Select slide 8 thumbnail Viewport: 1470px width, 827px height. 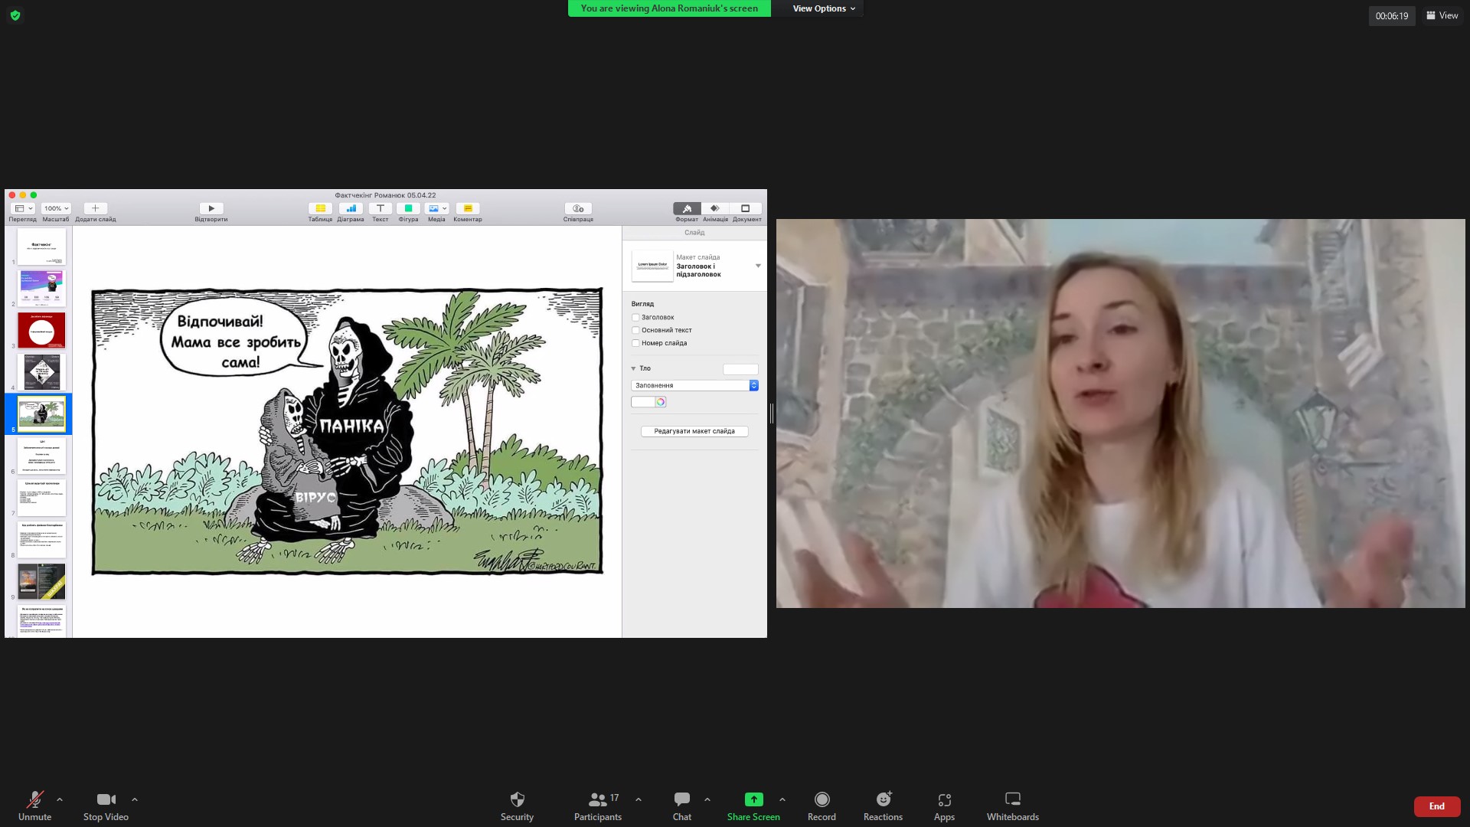pos(41,540)
